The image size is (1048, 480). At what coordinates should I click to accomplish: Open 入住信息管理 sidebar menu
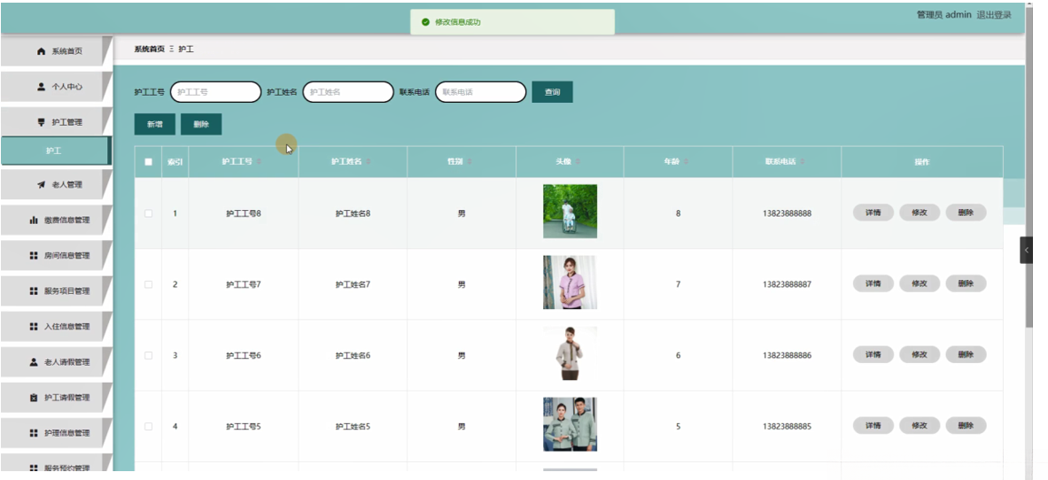click(56, 326)
